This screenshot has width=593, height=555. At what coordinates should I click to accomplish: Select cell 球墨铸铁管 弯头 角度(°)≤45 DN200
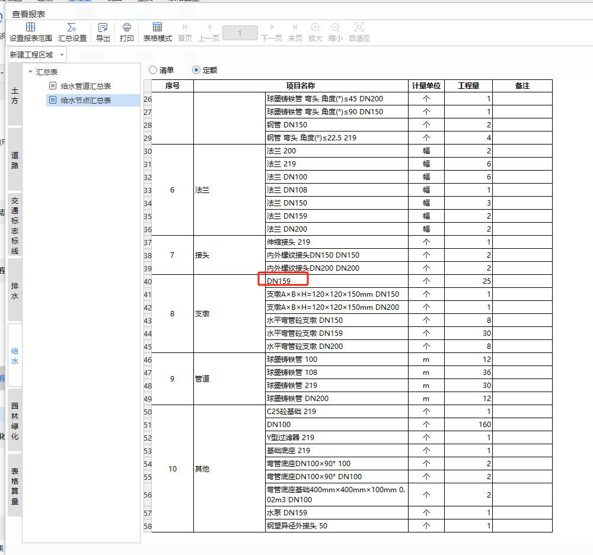point(337,98)
